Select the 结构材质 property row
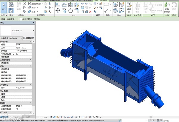The width and height of the screenshot is (179, 122). (x=16, y=63)
